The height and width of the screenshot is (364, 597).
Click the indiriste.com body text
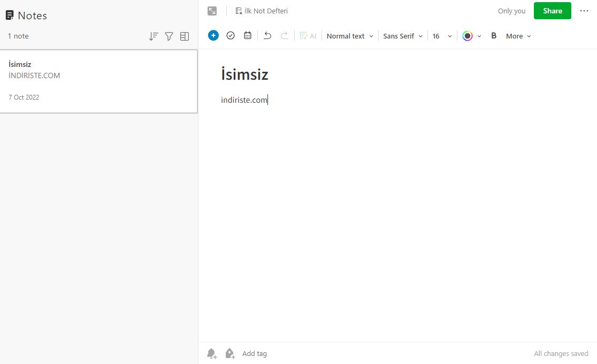click(x=244, y=100)
